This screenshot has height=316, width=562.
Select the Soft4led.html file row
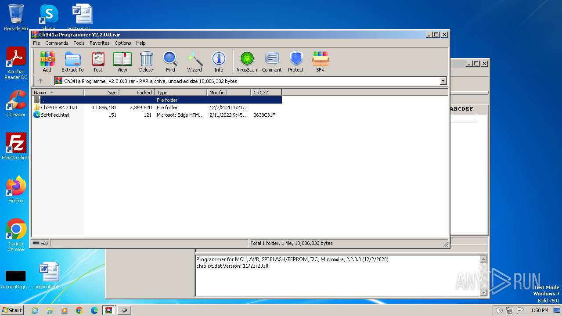tap(157, 115)
